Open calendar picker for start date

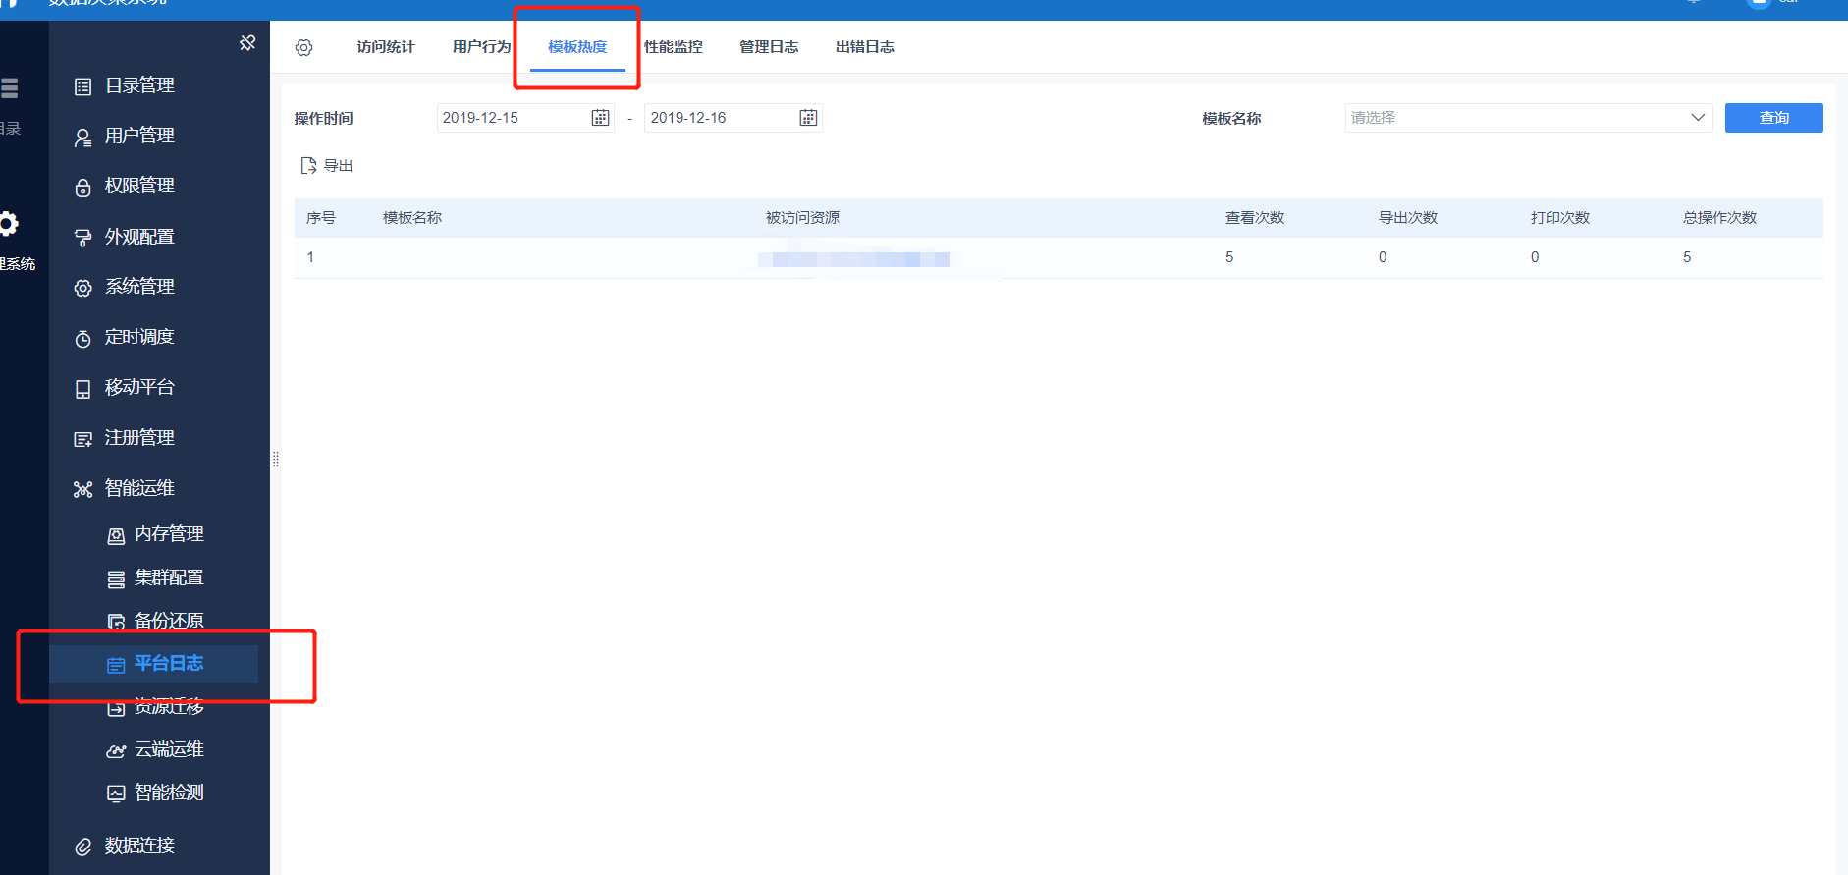[600, 118]
